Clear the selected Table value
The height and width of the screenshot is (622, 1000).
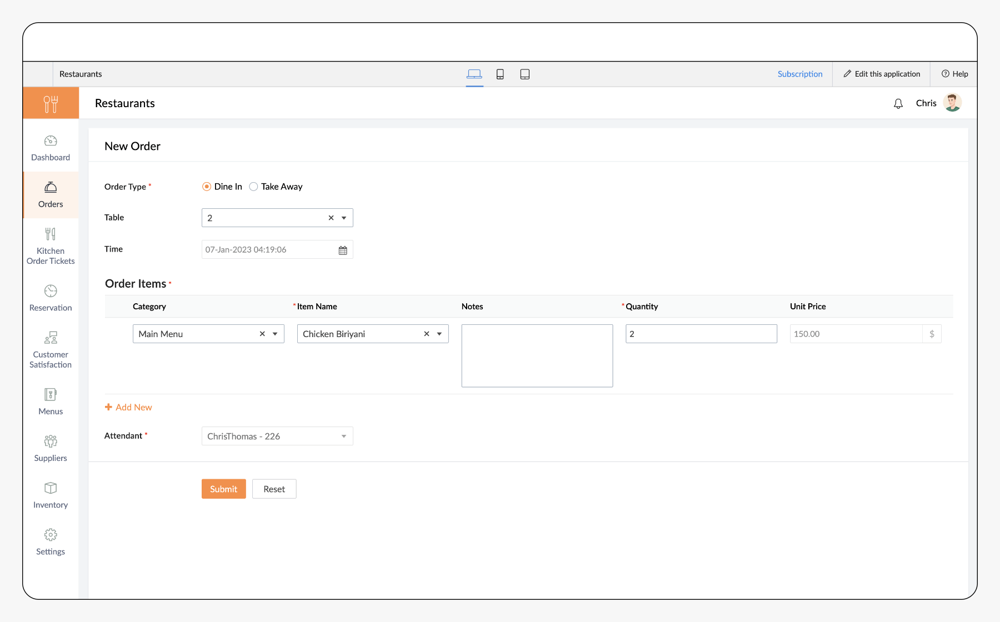tap(331, 218)
